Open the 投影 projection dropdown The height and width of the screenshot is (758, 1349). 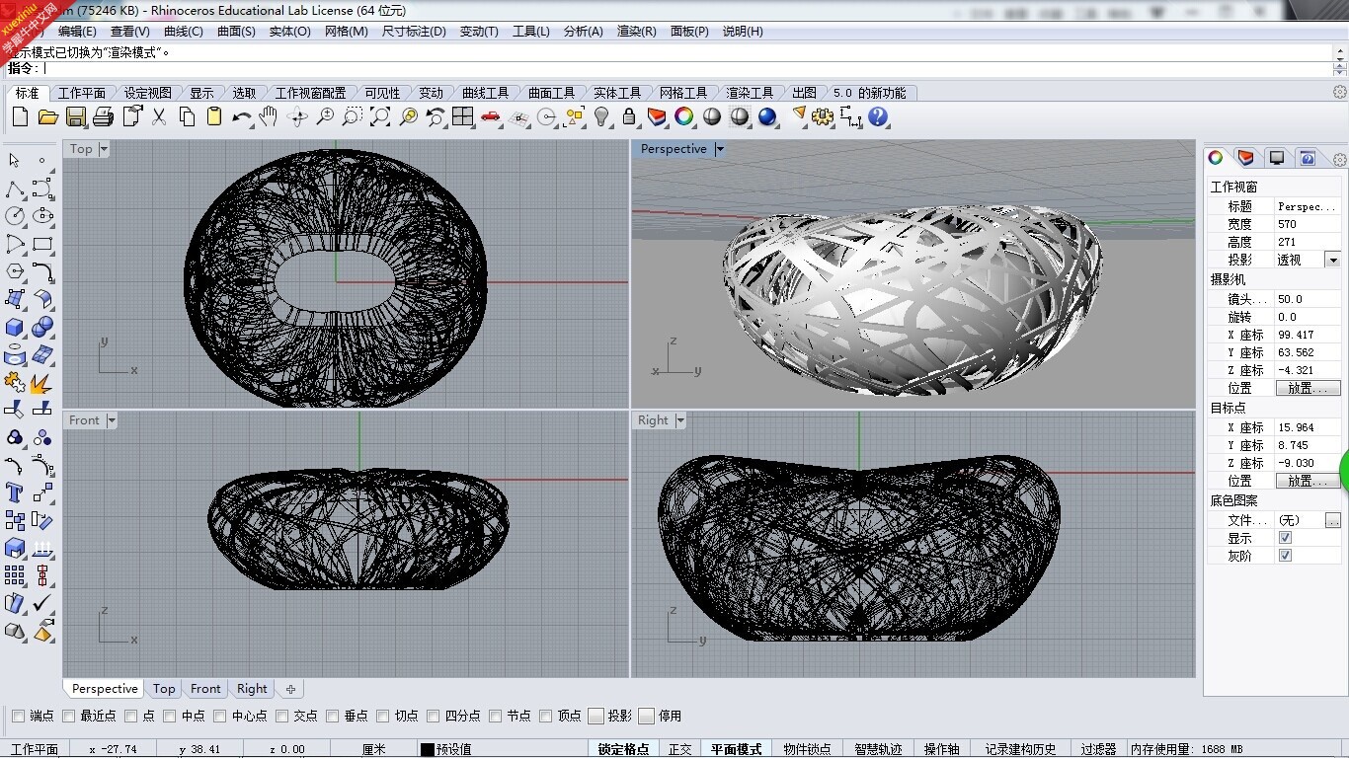tap(1332, 260)
